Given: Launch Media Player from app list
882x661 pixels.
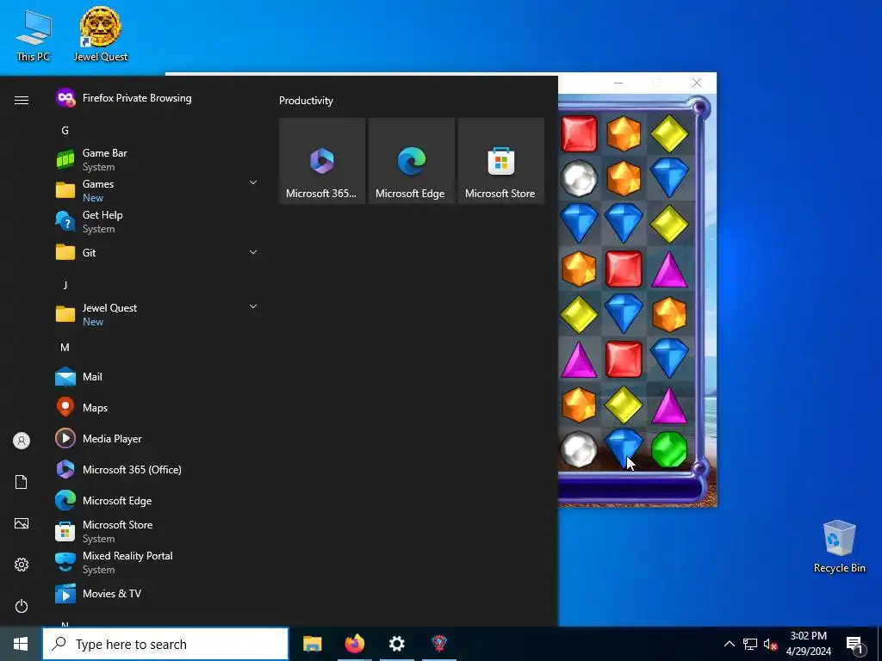Looking at the screenshot, I should coord(156,438).
